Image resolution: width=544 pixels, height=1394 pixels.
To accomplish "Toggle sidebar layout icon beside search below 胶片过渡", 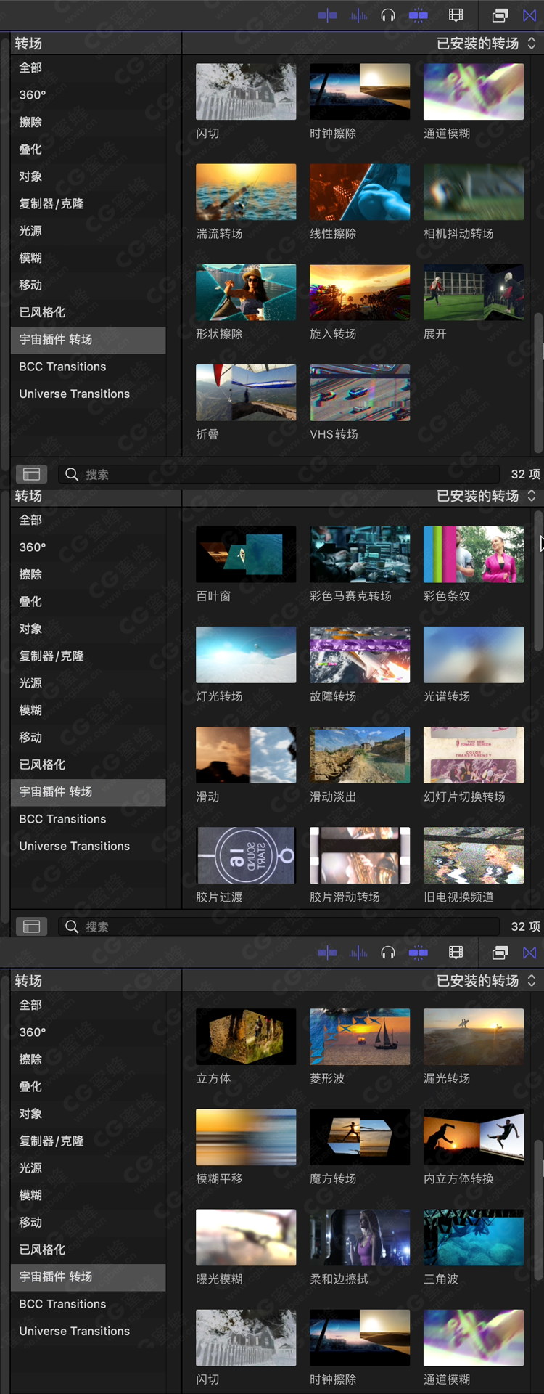I will click(31, 926).
